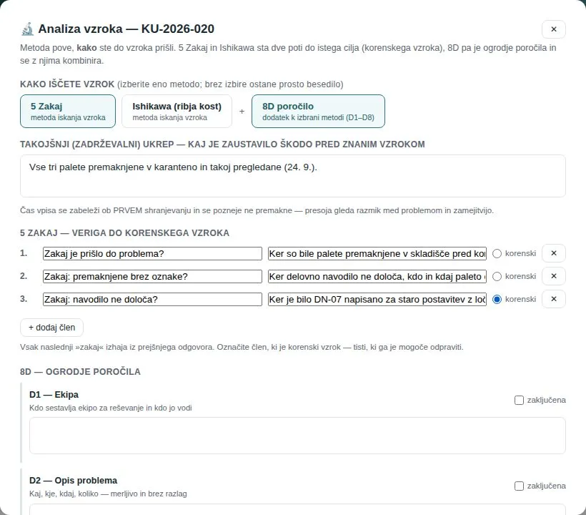Image resolution: width=586 pixels, height=515 pixels.
Task: Add a new chain link with dodaj člen
Action: 51,328
